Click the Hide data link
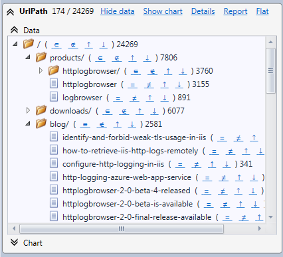Screen dimensions: 283x257 coord(118,11)
